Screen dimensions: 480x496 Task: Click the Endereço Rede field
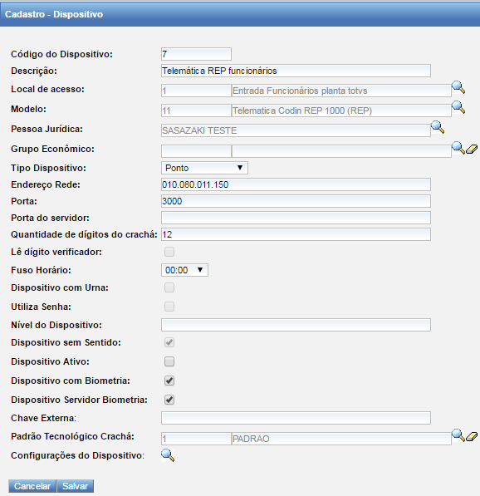pyautogui.click(x=296, y=184)
